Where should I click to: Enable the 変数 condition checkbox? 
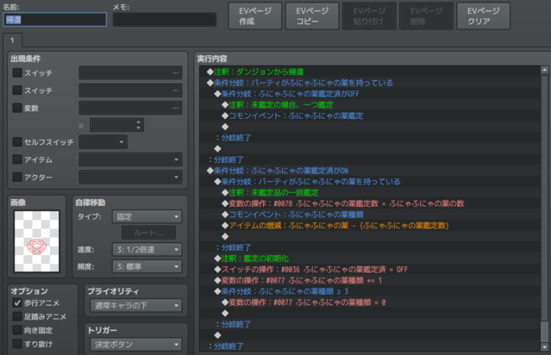(17, 108)
